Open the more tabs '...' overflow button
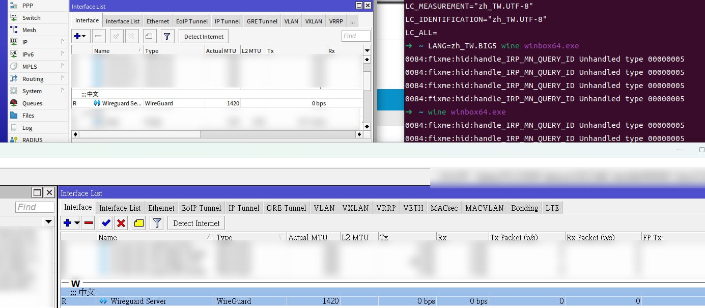Viewport: 705px width, 308px height. (352, 21)
